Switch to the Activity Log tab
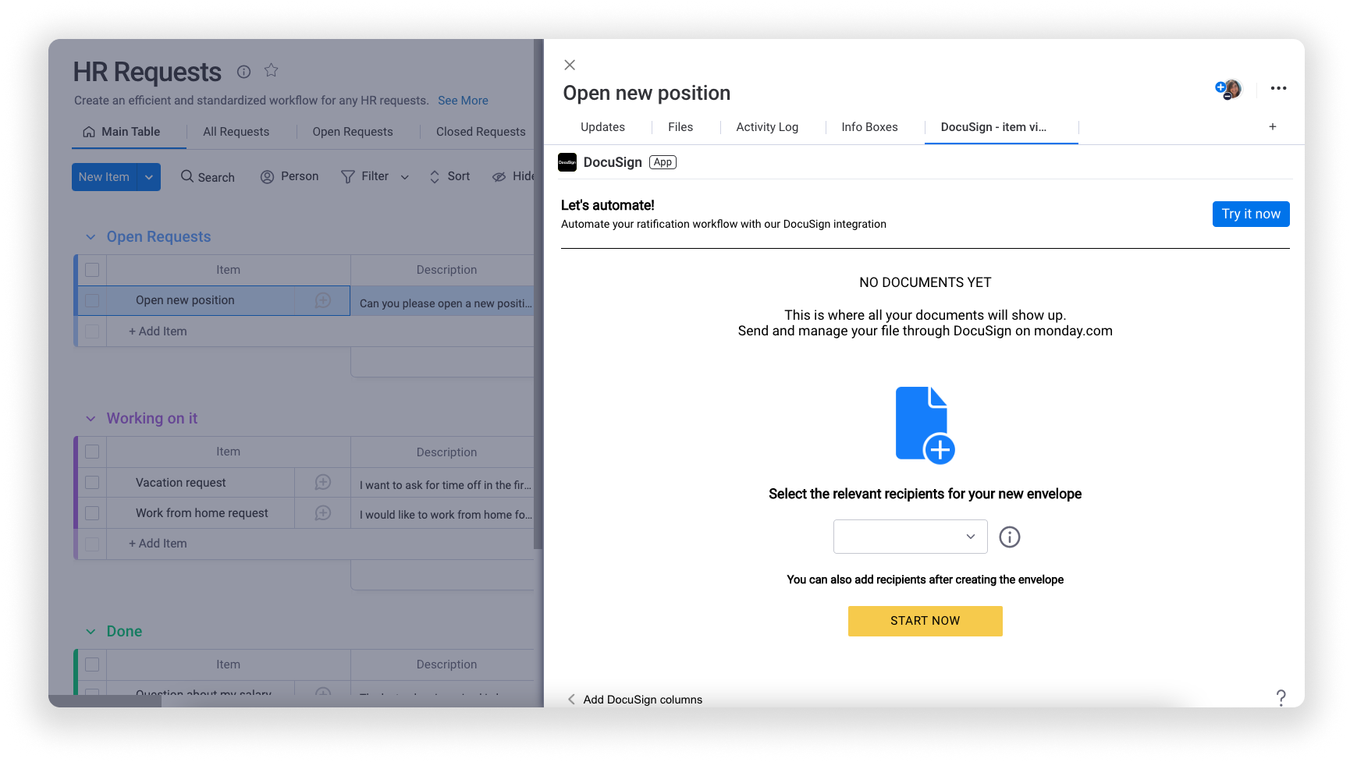This screenshot has height=762, width=1350. [767, 126]
